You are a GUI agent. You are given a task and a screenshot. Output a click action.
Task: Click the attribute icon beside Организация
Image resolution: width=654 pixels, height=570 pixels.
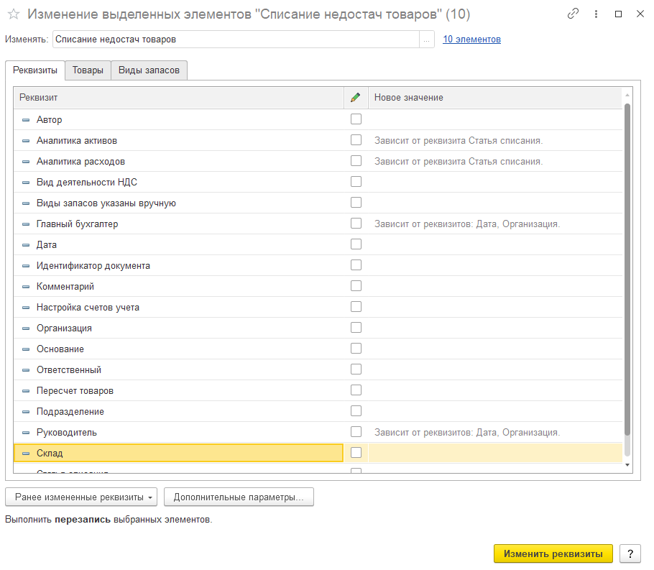(26, 328)
